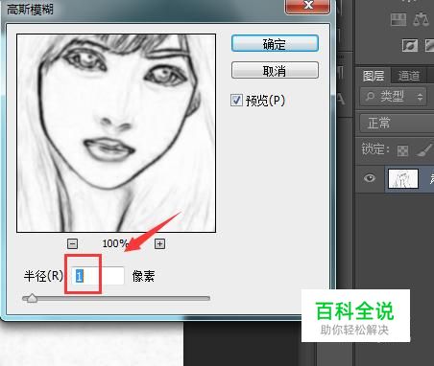
Task: Close the 高斯模糊 dialog with X
Action: pyautogui.click(x=307, y=6)
